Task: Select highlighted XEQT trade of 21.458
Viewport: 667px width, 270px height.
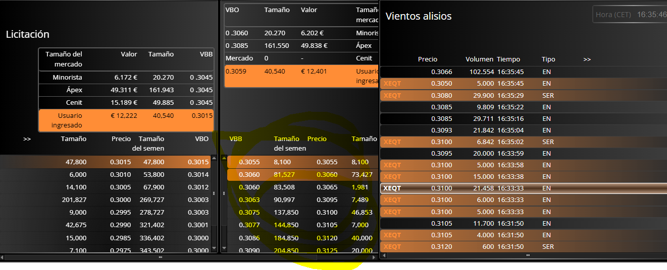Action: click(x=523, y=188)
